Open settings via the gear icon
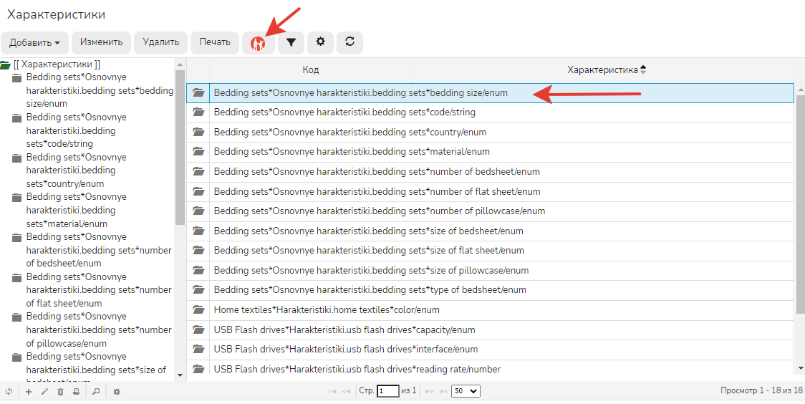Viewport: 805px width, 404px height. (x=320, y=43)
